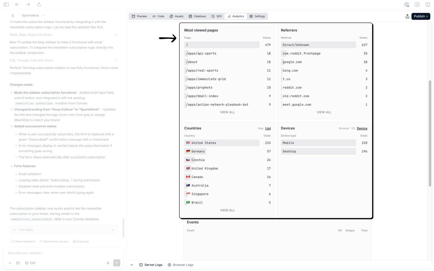
Task: Switch Countries view to Map
Action: (x=260, y=128)
